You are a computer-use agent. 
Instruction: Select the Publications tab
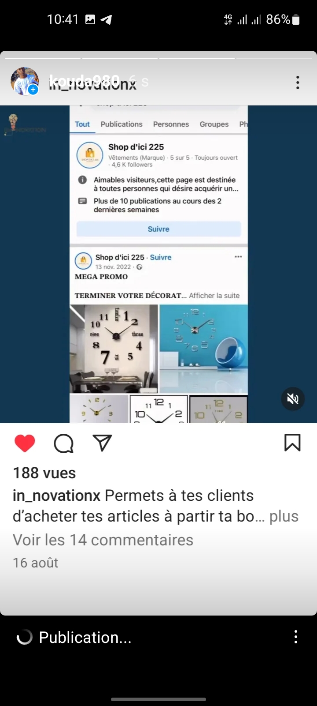click(x=122, y=124)
